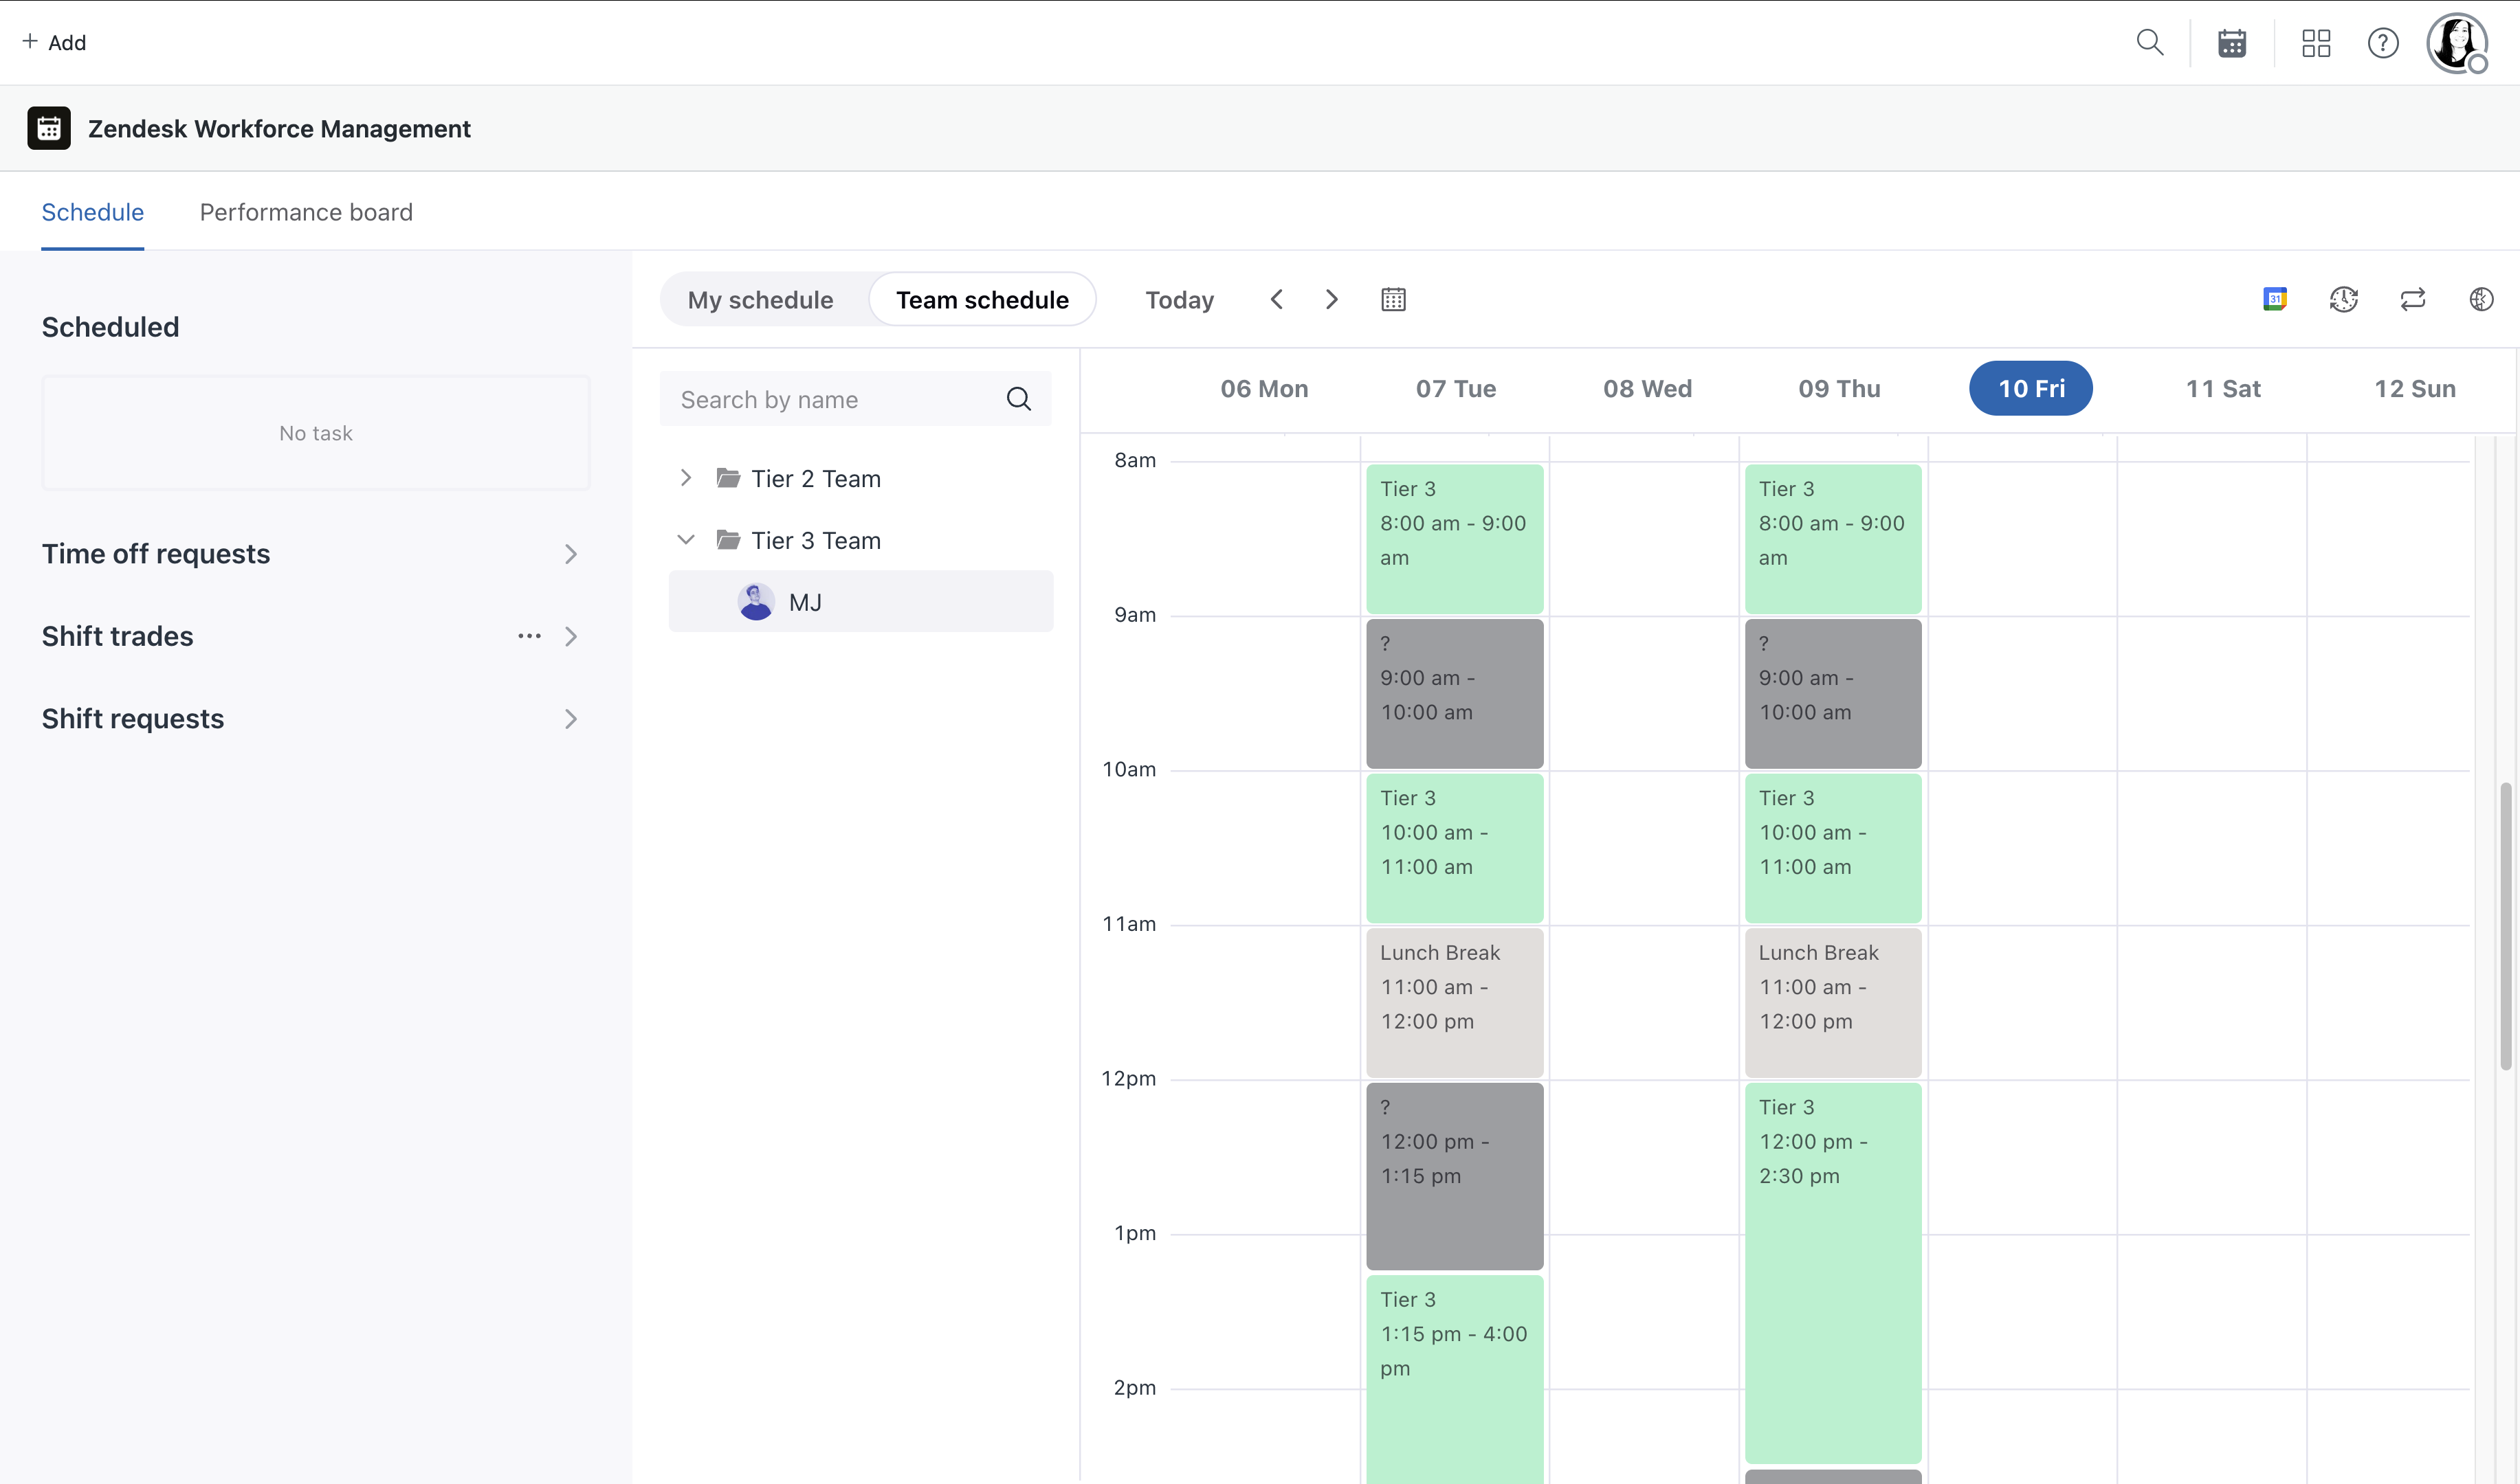Open the Shift trades more options menu
The height and width of the screenshot is (1484, 2520).
coord(529,636)
